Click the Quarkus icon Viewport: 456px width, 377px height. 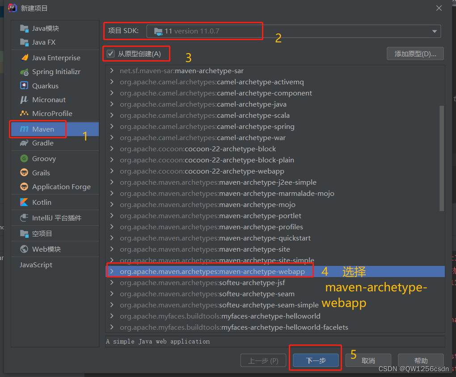pyautogui.click(x=24, y=86)
